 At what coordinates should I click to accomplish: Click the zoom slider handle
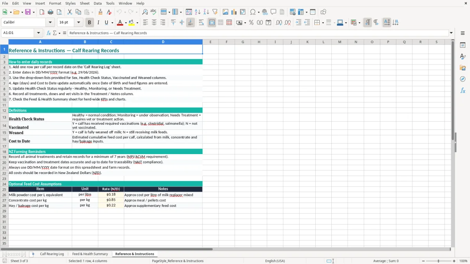point(439,261)
